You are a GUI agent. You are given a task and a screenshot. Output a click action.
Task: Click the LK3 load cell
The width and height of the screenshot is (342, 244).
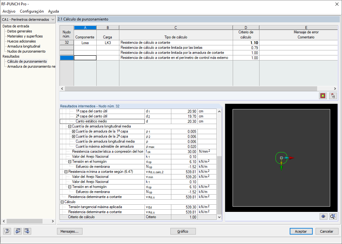[108, 43]
